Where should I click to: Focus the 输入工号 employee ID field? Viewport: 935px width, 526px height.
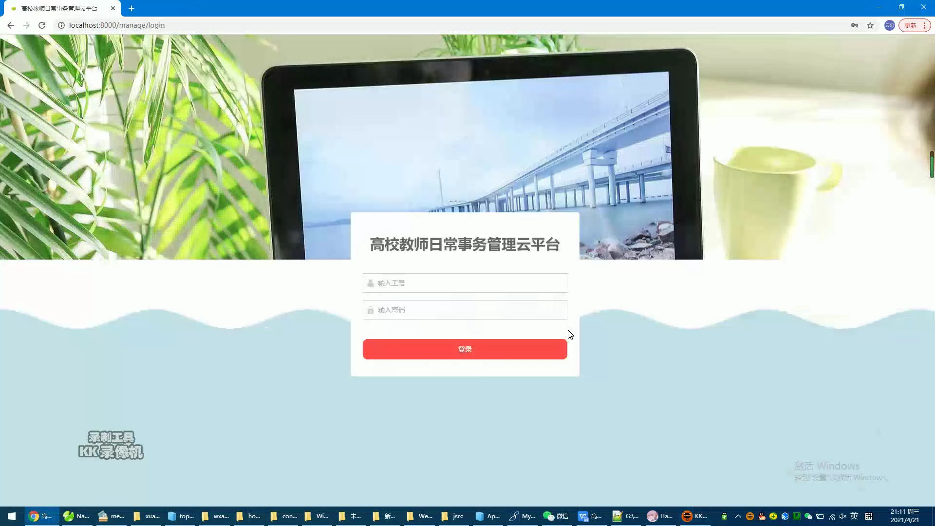pos(465,283)
